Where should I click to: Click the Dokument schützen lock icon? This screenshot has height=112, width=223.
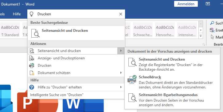[32, 73]
